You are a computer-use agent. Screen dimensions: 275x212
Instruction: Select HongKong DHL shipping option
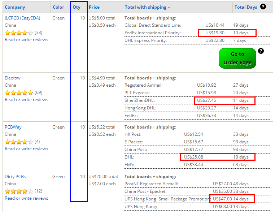[x=198, y=108]
